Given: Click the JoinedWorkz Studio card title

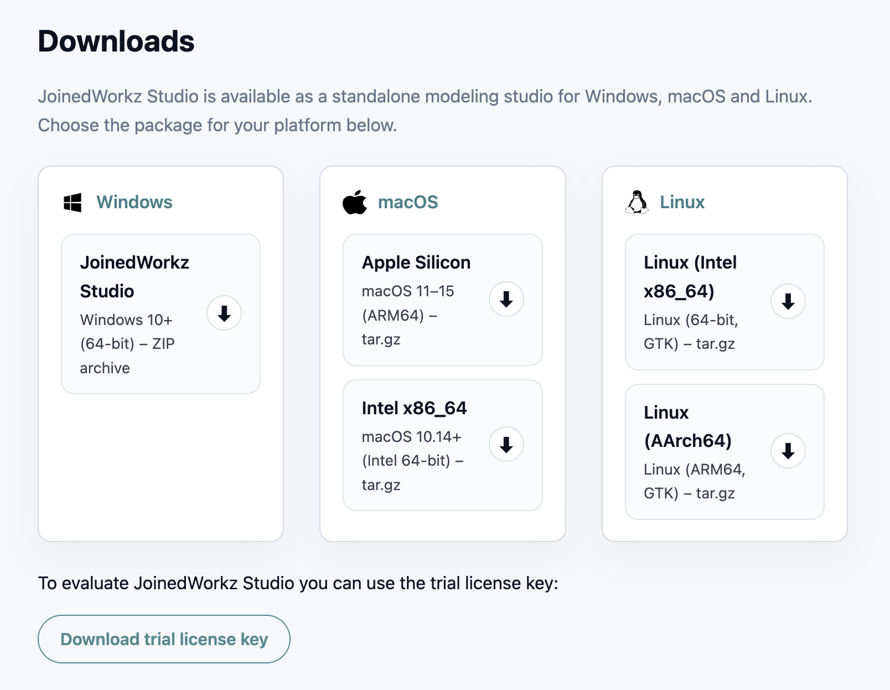Looking at the screenshot, I should pyautogui.click(x=134, y=276).
